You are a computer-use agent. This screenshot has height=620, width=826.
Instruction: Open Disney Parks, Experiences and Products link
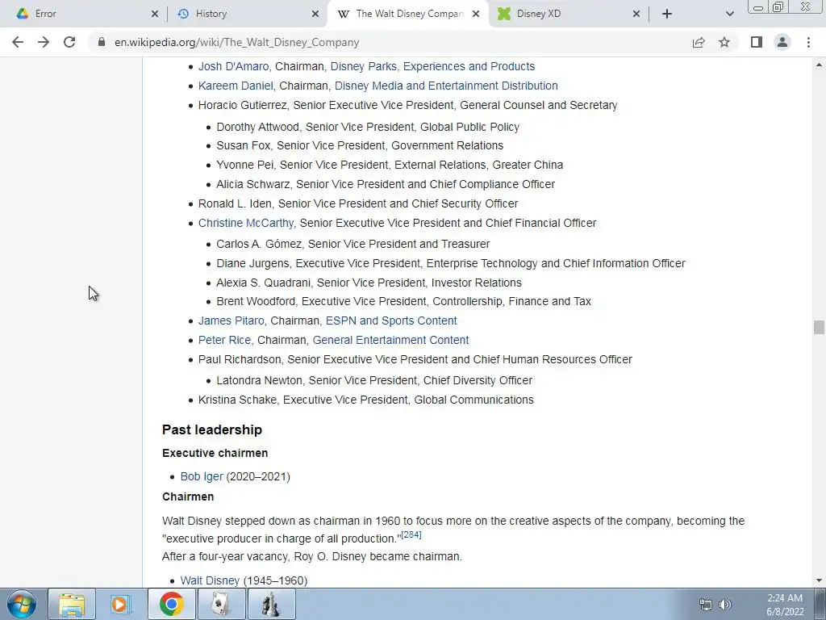tap(432, 66)
